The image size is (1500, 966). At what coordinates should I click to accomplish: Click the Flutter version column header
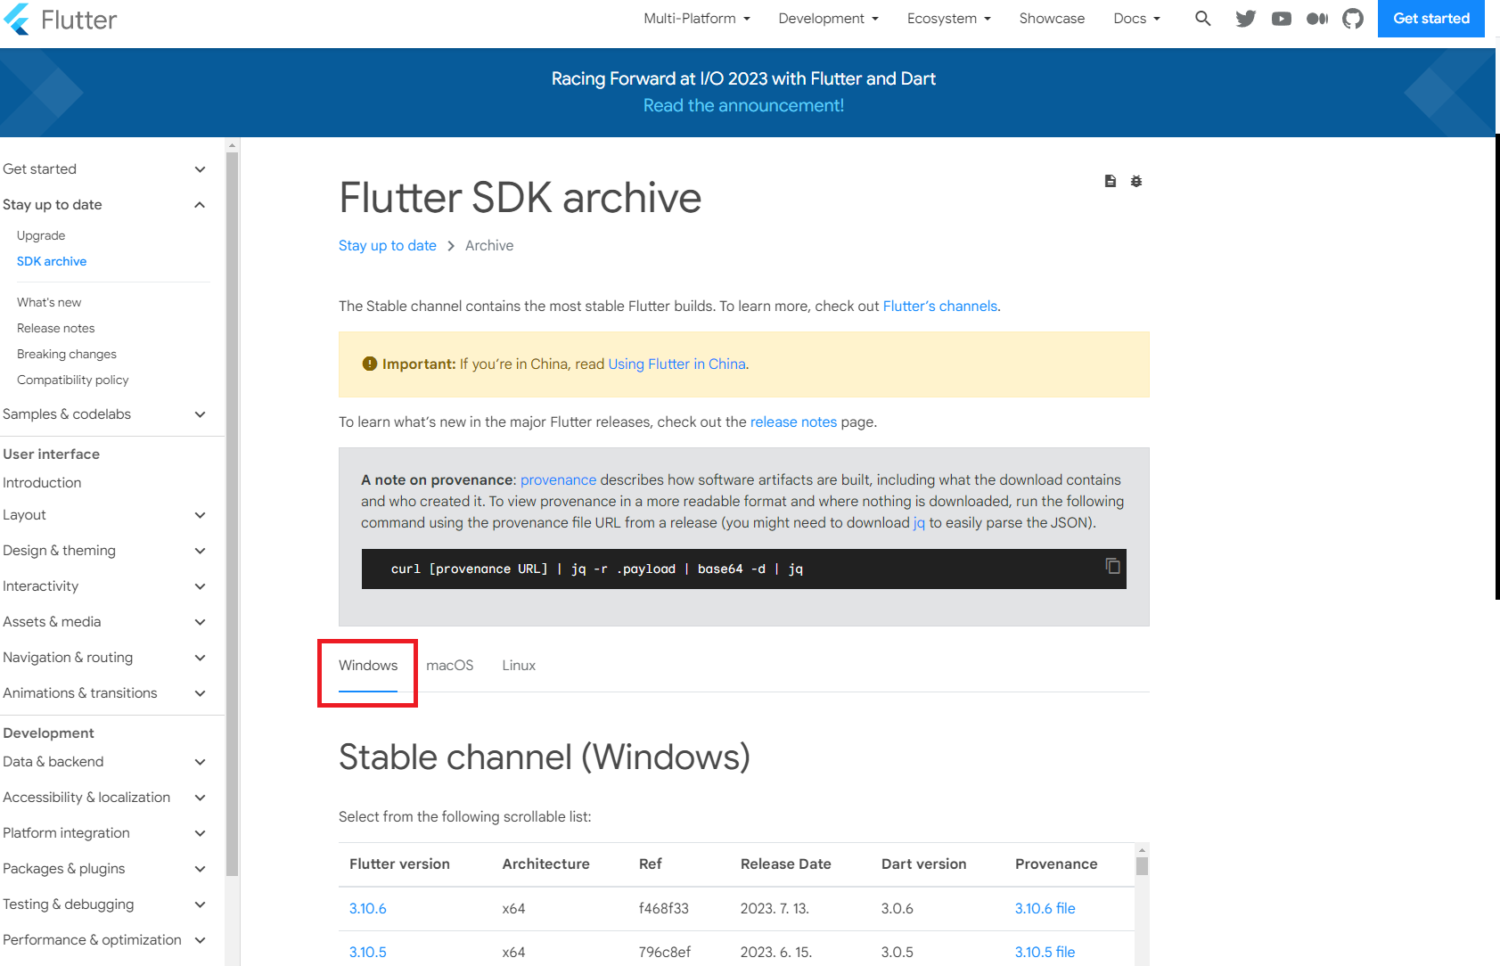click(x=399, y=864)
